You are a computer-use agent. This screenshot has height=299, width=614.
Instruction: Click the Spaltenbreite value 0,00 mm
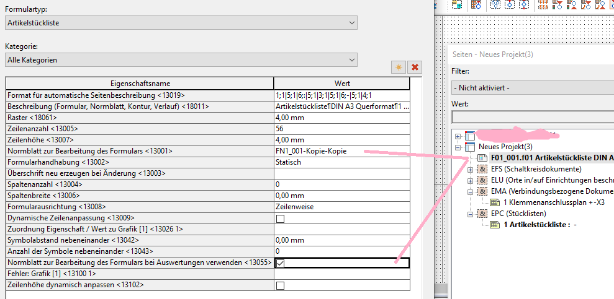pos(342,196)
